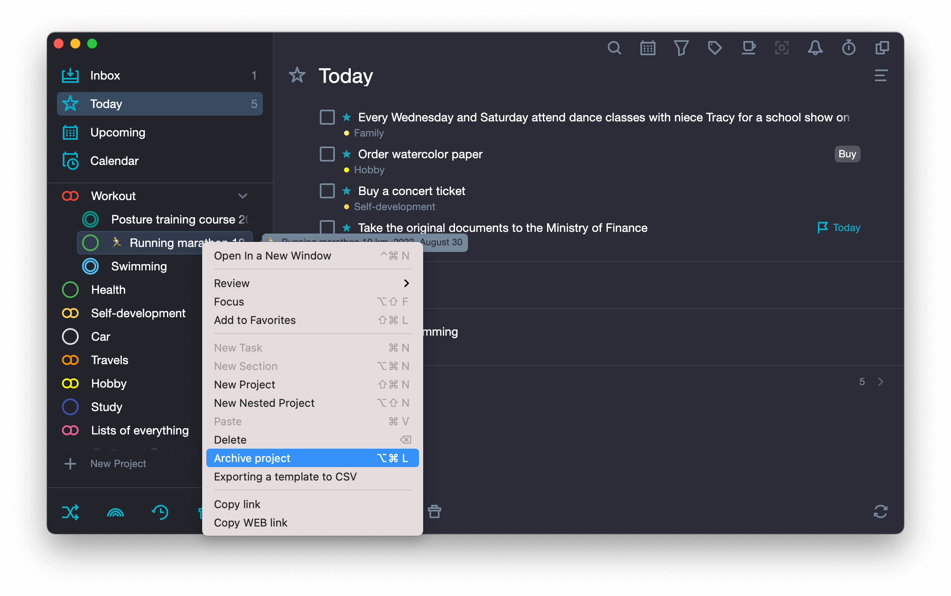Choose Copy WEB link

(x=312, y=523)
